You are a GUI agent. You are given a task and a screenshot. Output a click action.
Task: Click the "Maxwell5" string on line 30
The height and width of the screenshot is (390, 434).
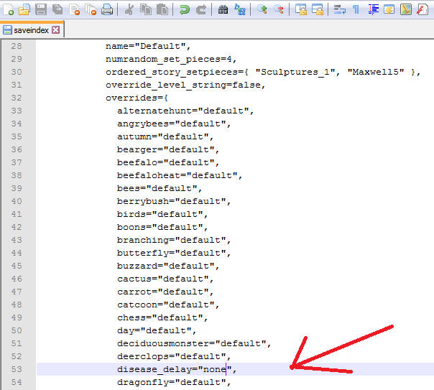tap(376, 72)
